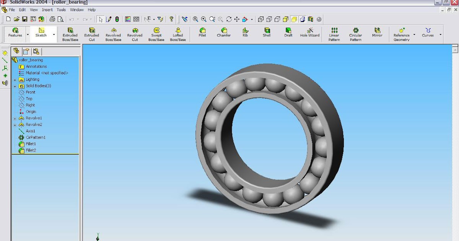Switch to the ConfigurationManager tab
This screenshot has width=459, height=241.
(36, 51)
